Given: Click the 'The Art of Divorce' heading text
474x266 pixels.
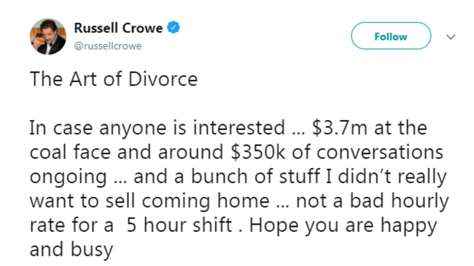Looking at the screenshot, I should (114, 79).
